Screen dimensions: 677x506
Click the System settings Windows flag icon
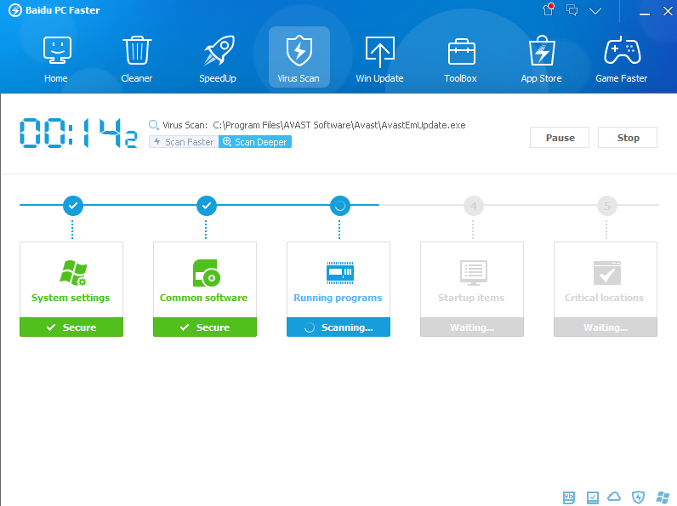click(x=73, y=273)
